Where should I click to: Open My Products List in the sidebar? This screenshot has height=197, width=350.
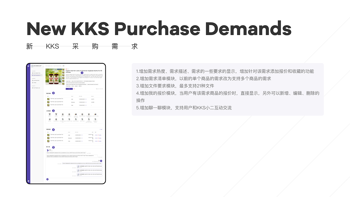[x=37, y=88]
